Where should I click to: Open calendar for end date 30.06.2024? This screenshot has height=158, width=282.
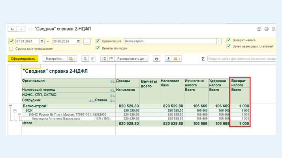tap(78, 41)
